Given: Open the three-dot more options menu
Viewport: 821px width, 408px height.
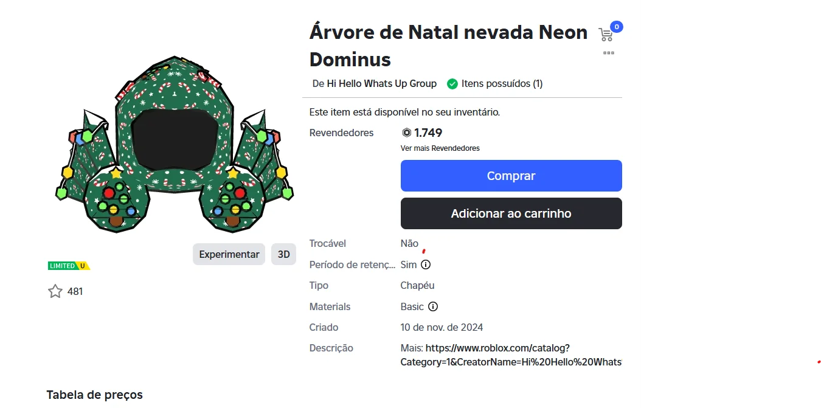Looking at the screenshot, I should coord(608,53).
